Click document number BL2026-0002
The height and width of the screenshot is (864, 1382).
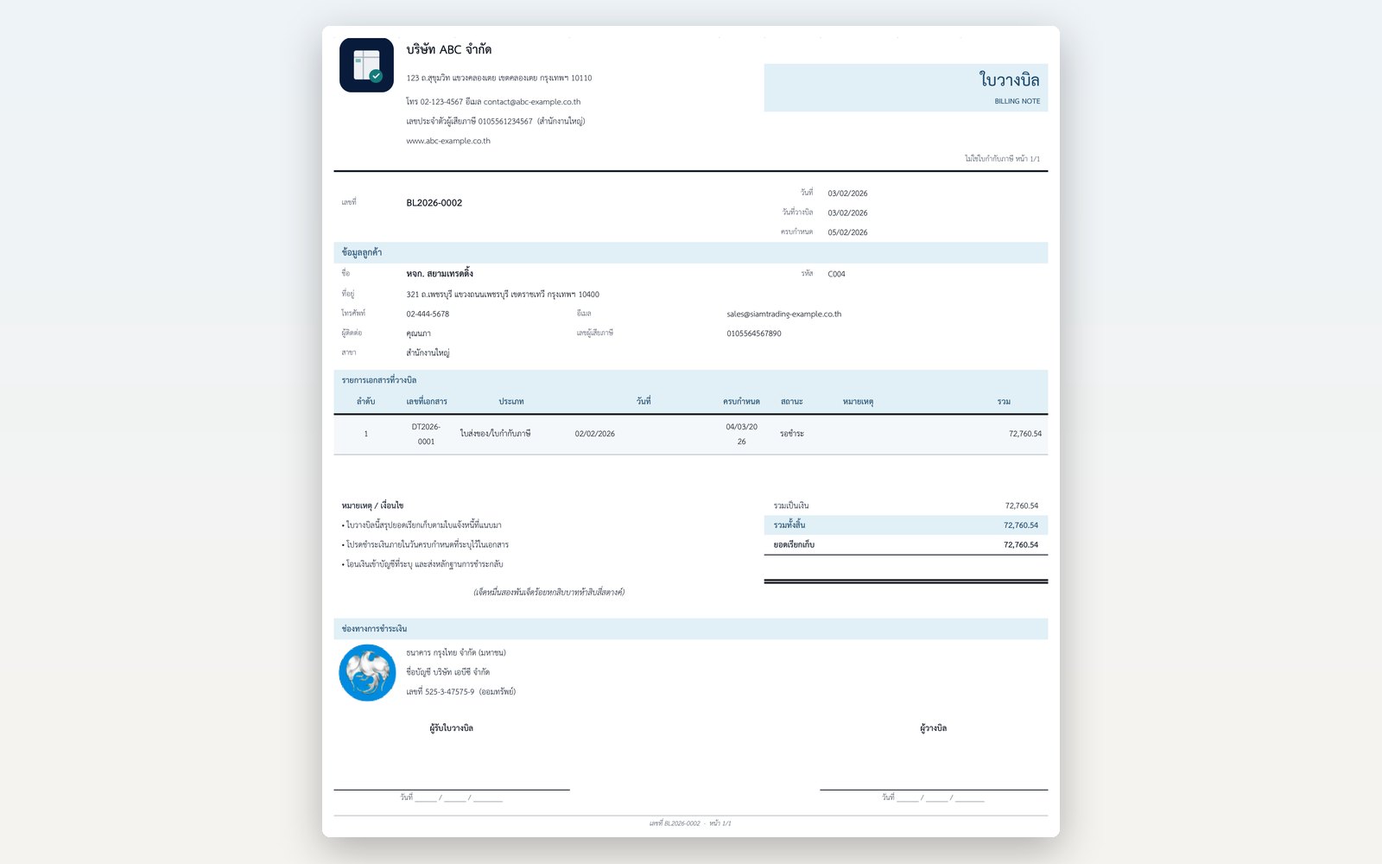click(434, 203)
